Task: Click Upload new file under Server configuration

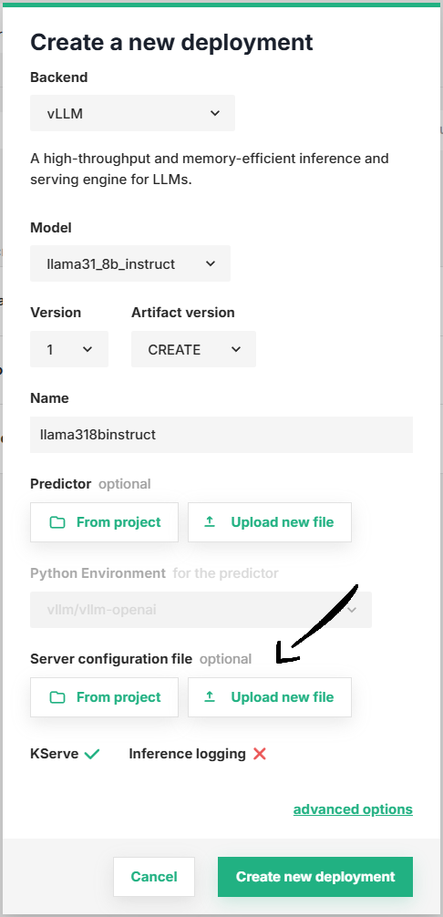Action: click(270, 697)
